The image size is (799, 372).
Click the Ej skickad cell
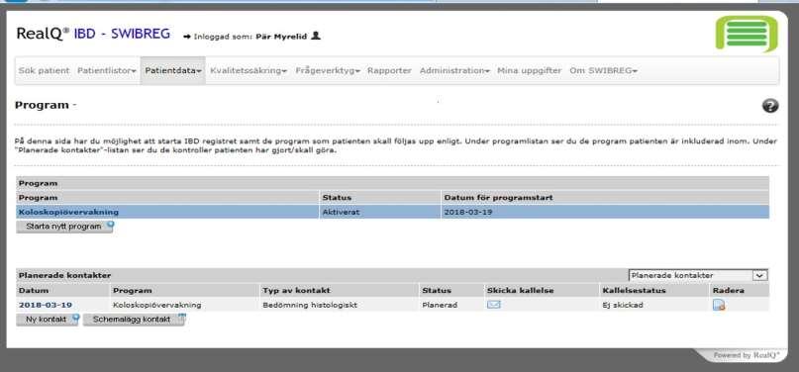[654, 305]
